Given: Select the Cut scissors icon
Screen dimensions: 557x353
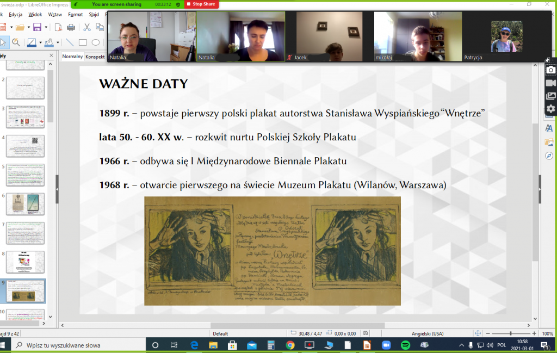Looking at the screenshot, I should click(x=87, y=27).
